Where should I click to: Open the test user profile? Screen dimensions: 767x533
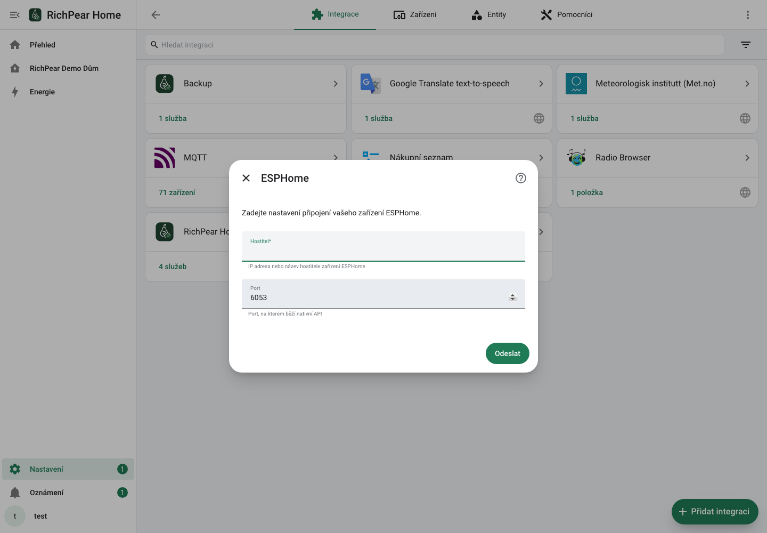(x=68, y=516)
